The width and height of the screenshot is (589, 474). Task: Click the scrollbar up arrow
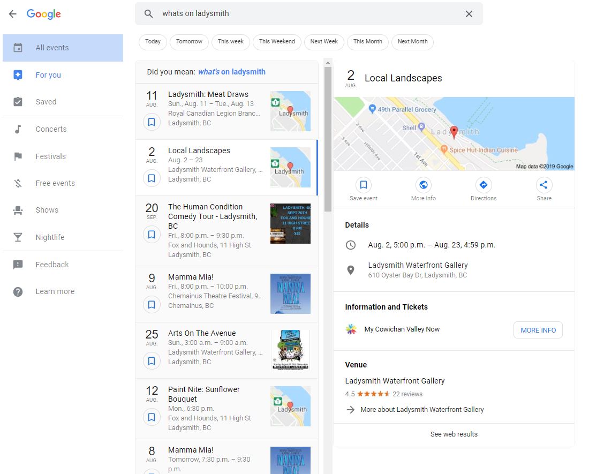[x=328, y=63]
